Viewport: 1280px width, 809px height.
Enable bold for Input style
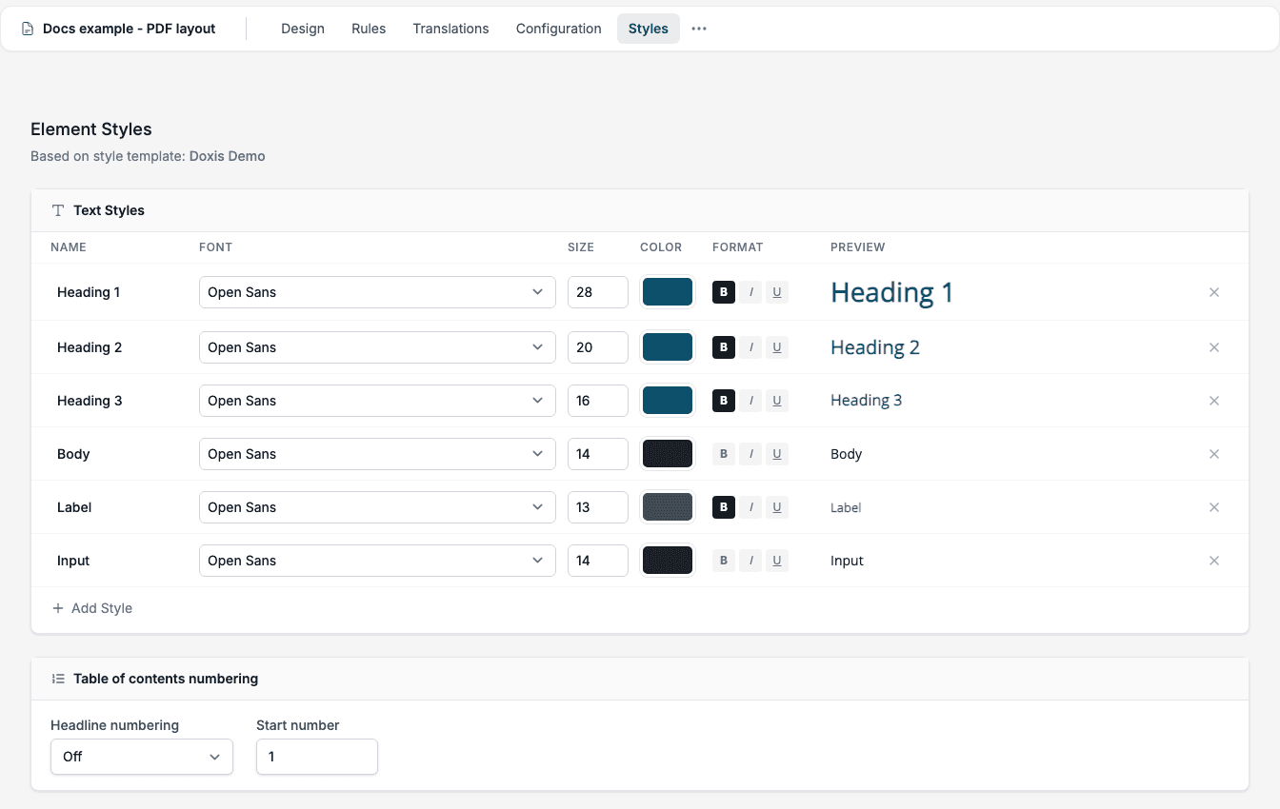pos(724,561)
